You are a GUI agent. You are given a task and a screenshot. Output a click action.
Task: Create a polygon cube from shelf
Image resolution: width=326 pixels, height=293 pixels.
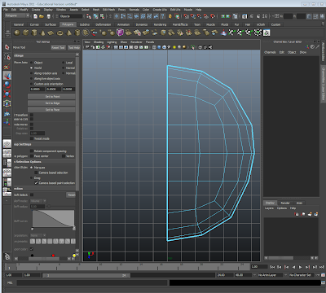pos(25,33)
